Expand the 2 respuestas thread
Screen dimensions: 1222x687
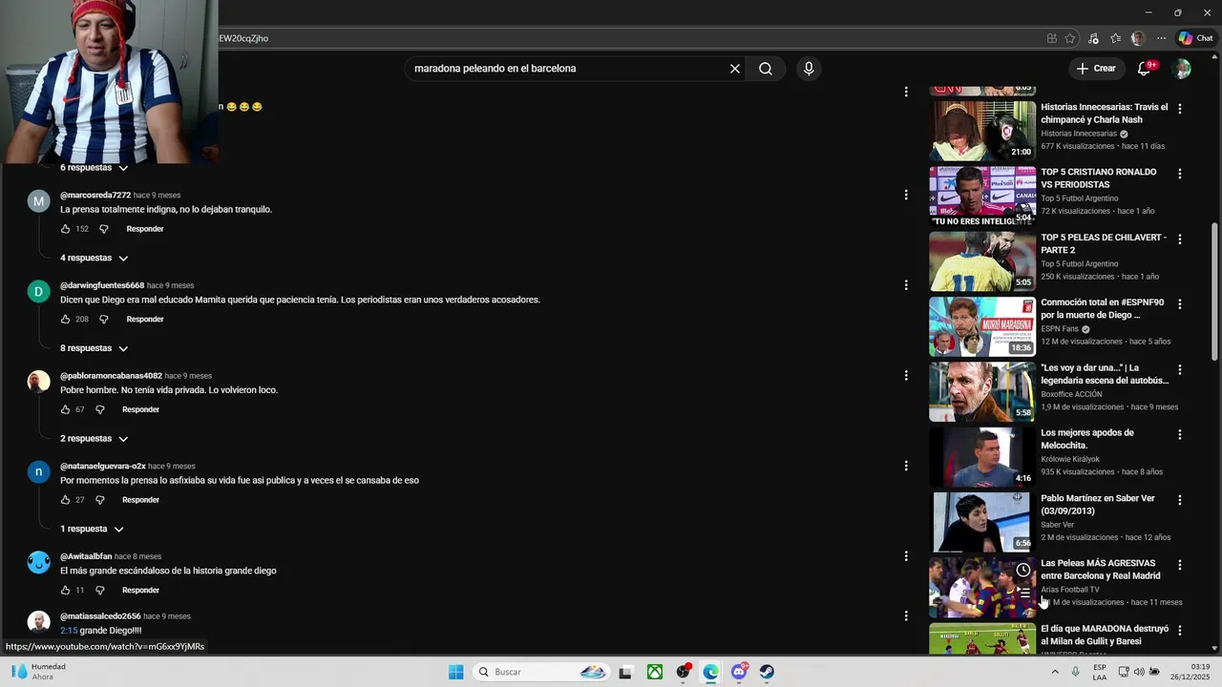pos(94,439)
